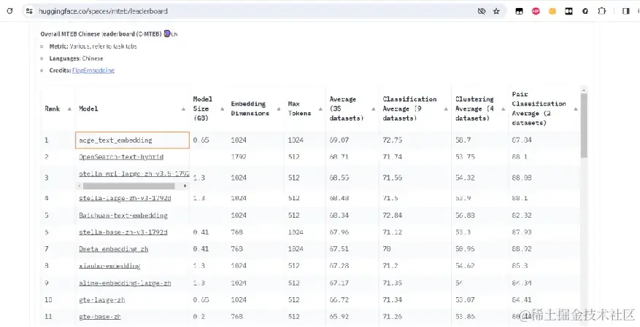Open the OpenSearch-text-hybrid model link

pyautogui.click(x=121, y=157)
